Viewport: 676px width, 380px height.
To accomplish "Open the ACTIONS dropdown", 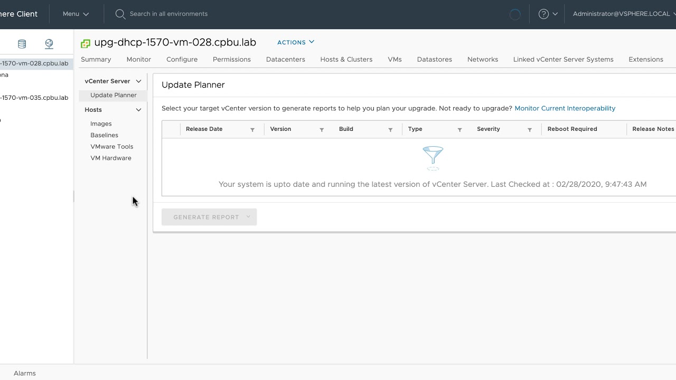I will pos(296,42).
